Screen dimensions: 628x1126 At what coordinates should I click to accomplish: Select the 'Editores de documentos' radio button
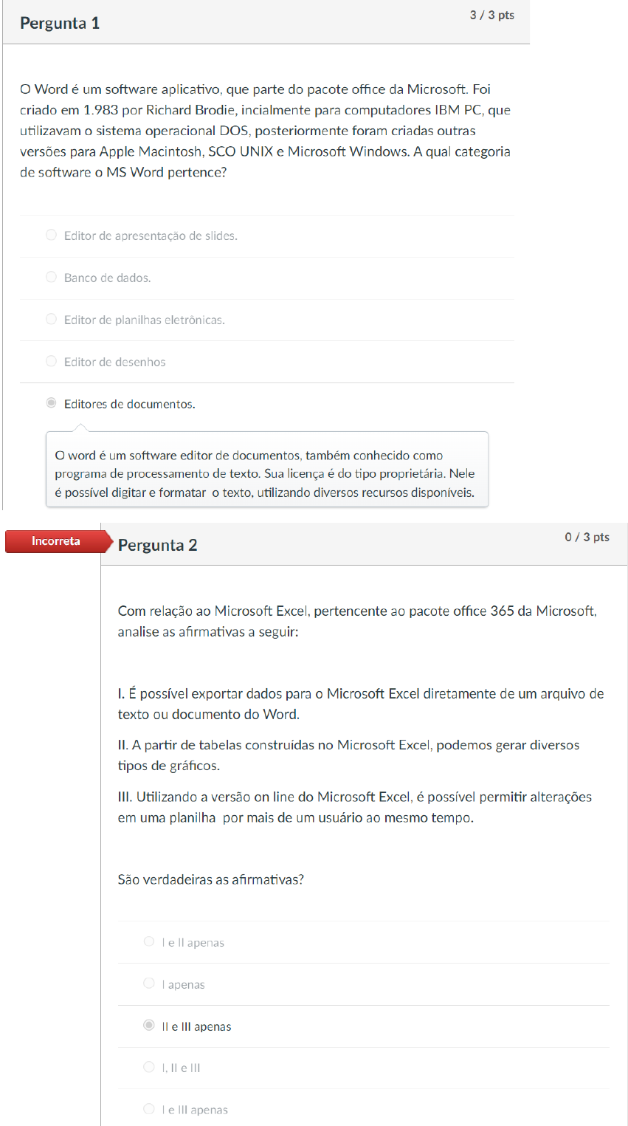point(51,403)
